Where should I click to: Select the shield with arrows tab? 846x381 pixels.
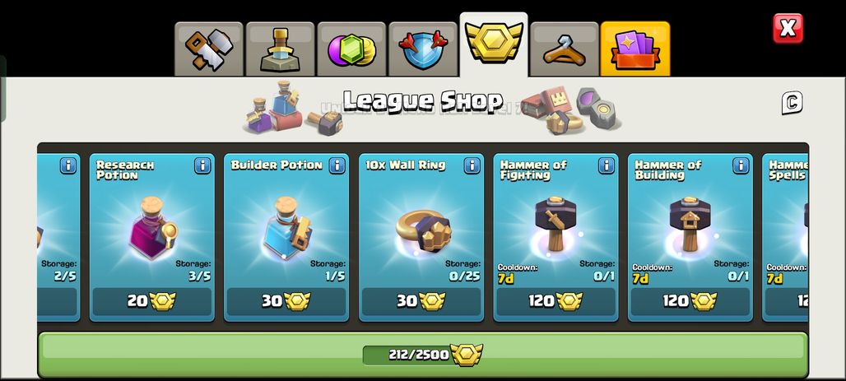[422, 49]
